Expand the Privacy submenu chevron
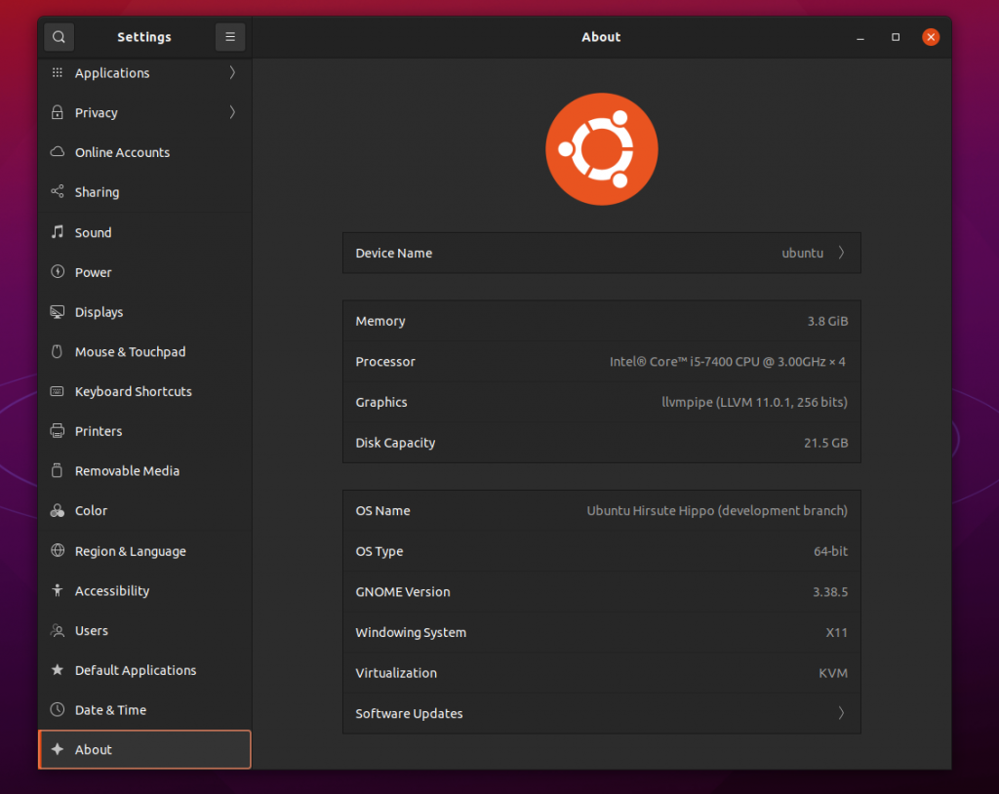This screenshot has width=999, height=794. coord(232,113)
